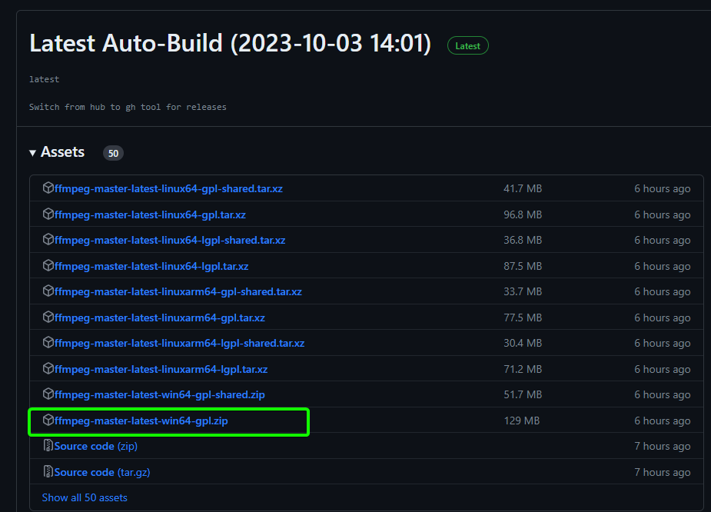Viewport: 711px width, 512px height.
Task: Download ffmpeg-master-latest-linux64-lgpl.tar.xz
Action: [x=151, y=266]
